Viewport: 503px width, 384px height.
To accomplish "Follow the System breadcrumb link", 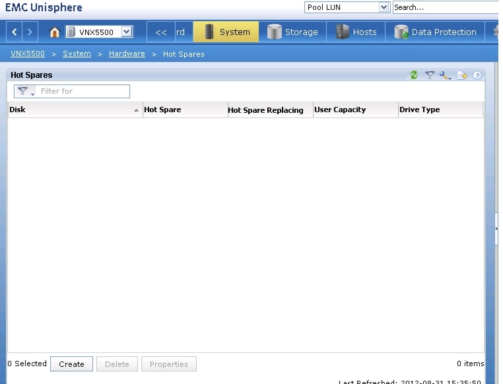I will pyautogui.click(x=77, y=53).
